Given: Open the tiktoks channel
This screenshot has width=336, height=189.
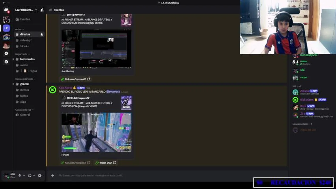Looking at the screenshot, I should coord(29,46).
